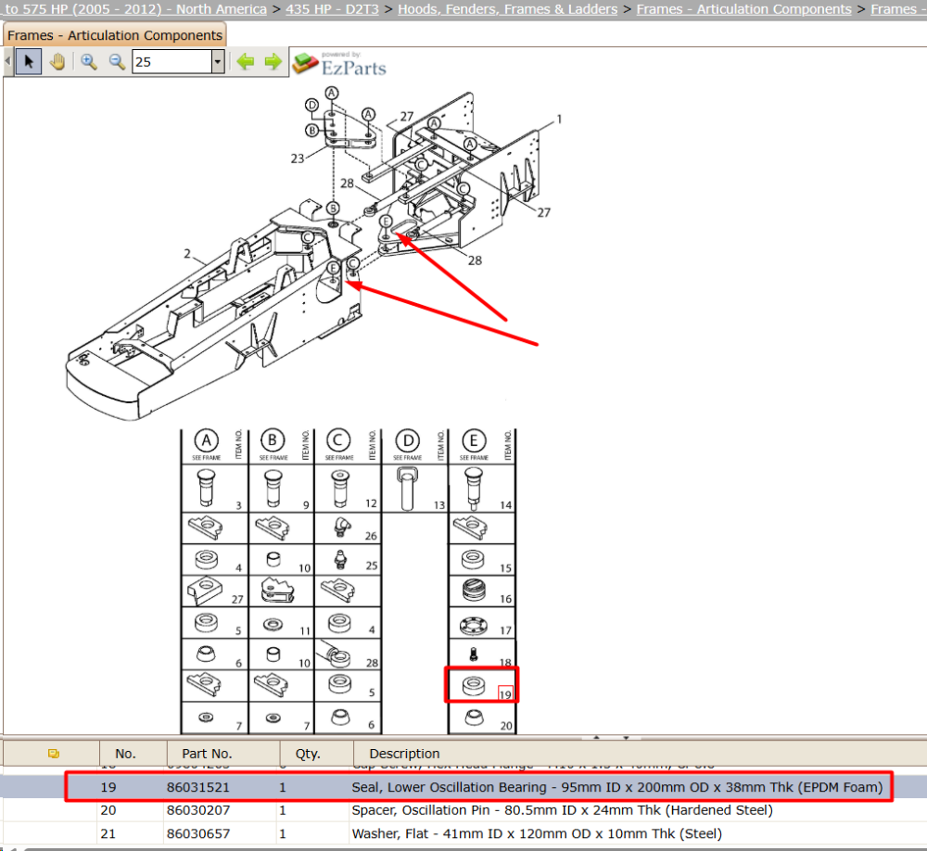This screenshot has height=851, width=927.
Task: Click circled letter E column header in table
Action: point(474,441)
